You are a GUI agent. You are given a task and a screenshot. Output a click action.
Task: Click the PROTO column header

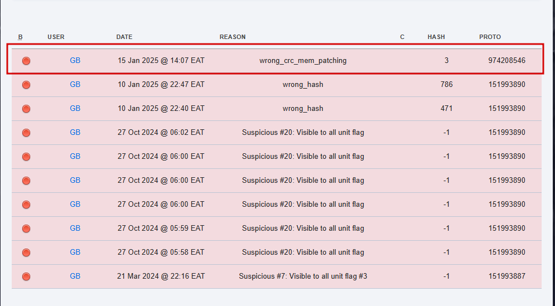[490, 37]
